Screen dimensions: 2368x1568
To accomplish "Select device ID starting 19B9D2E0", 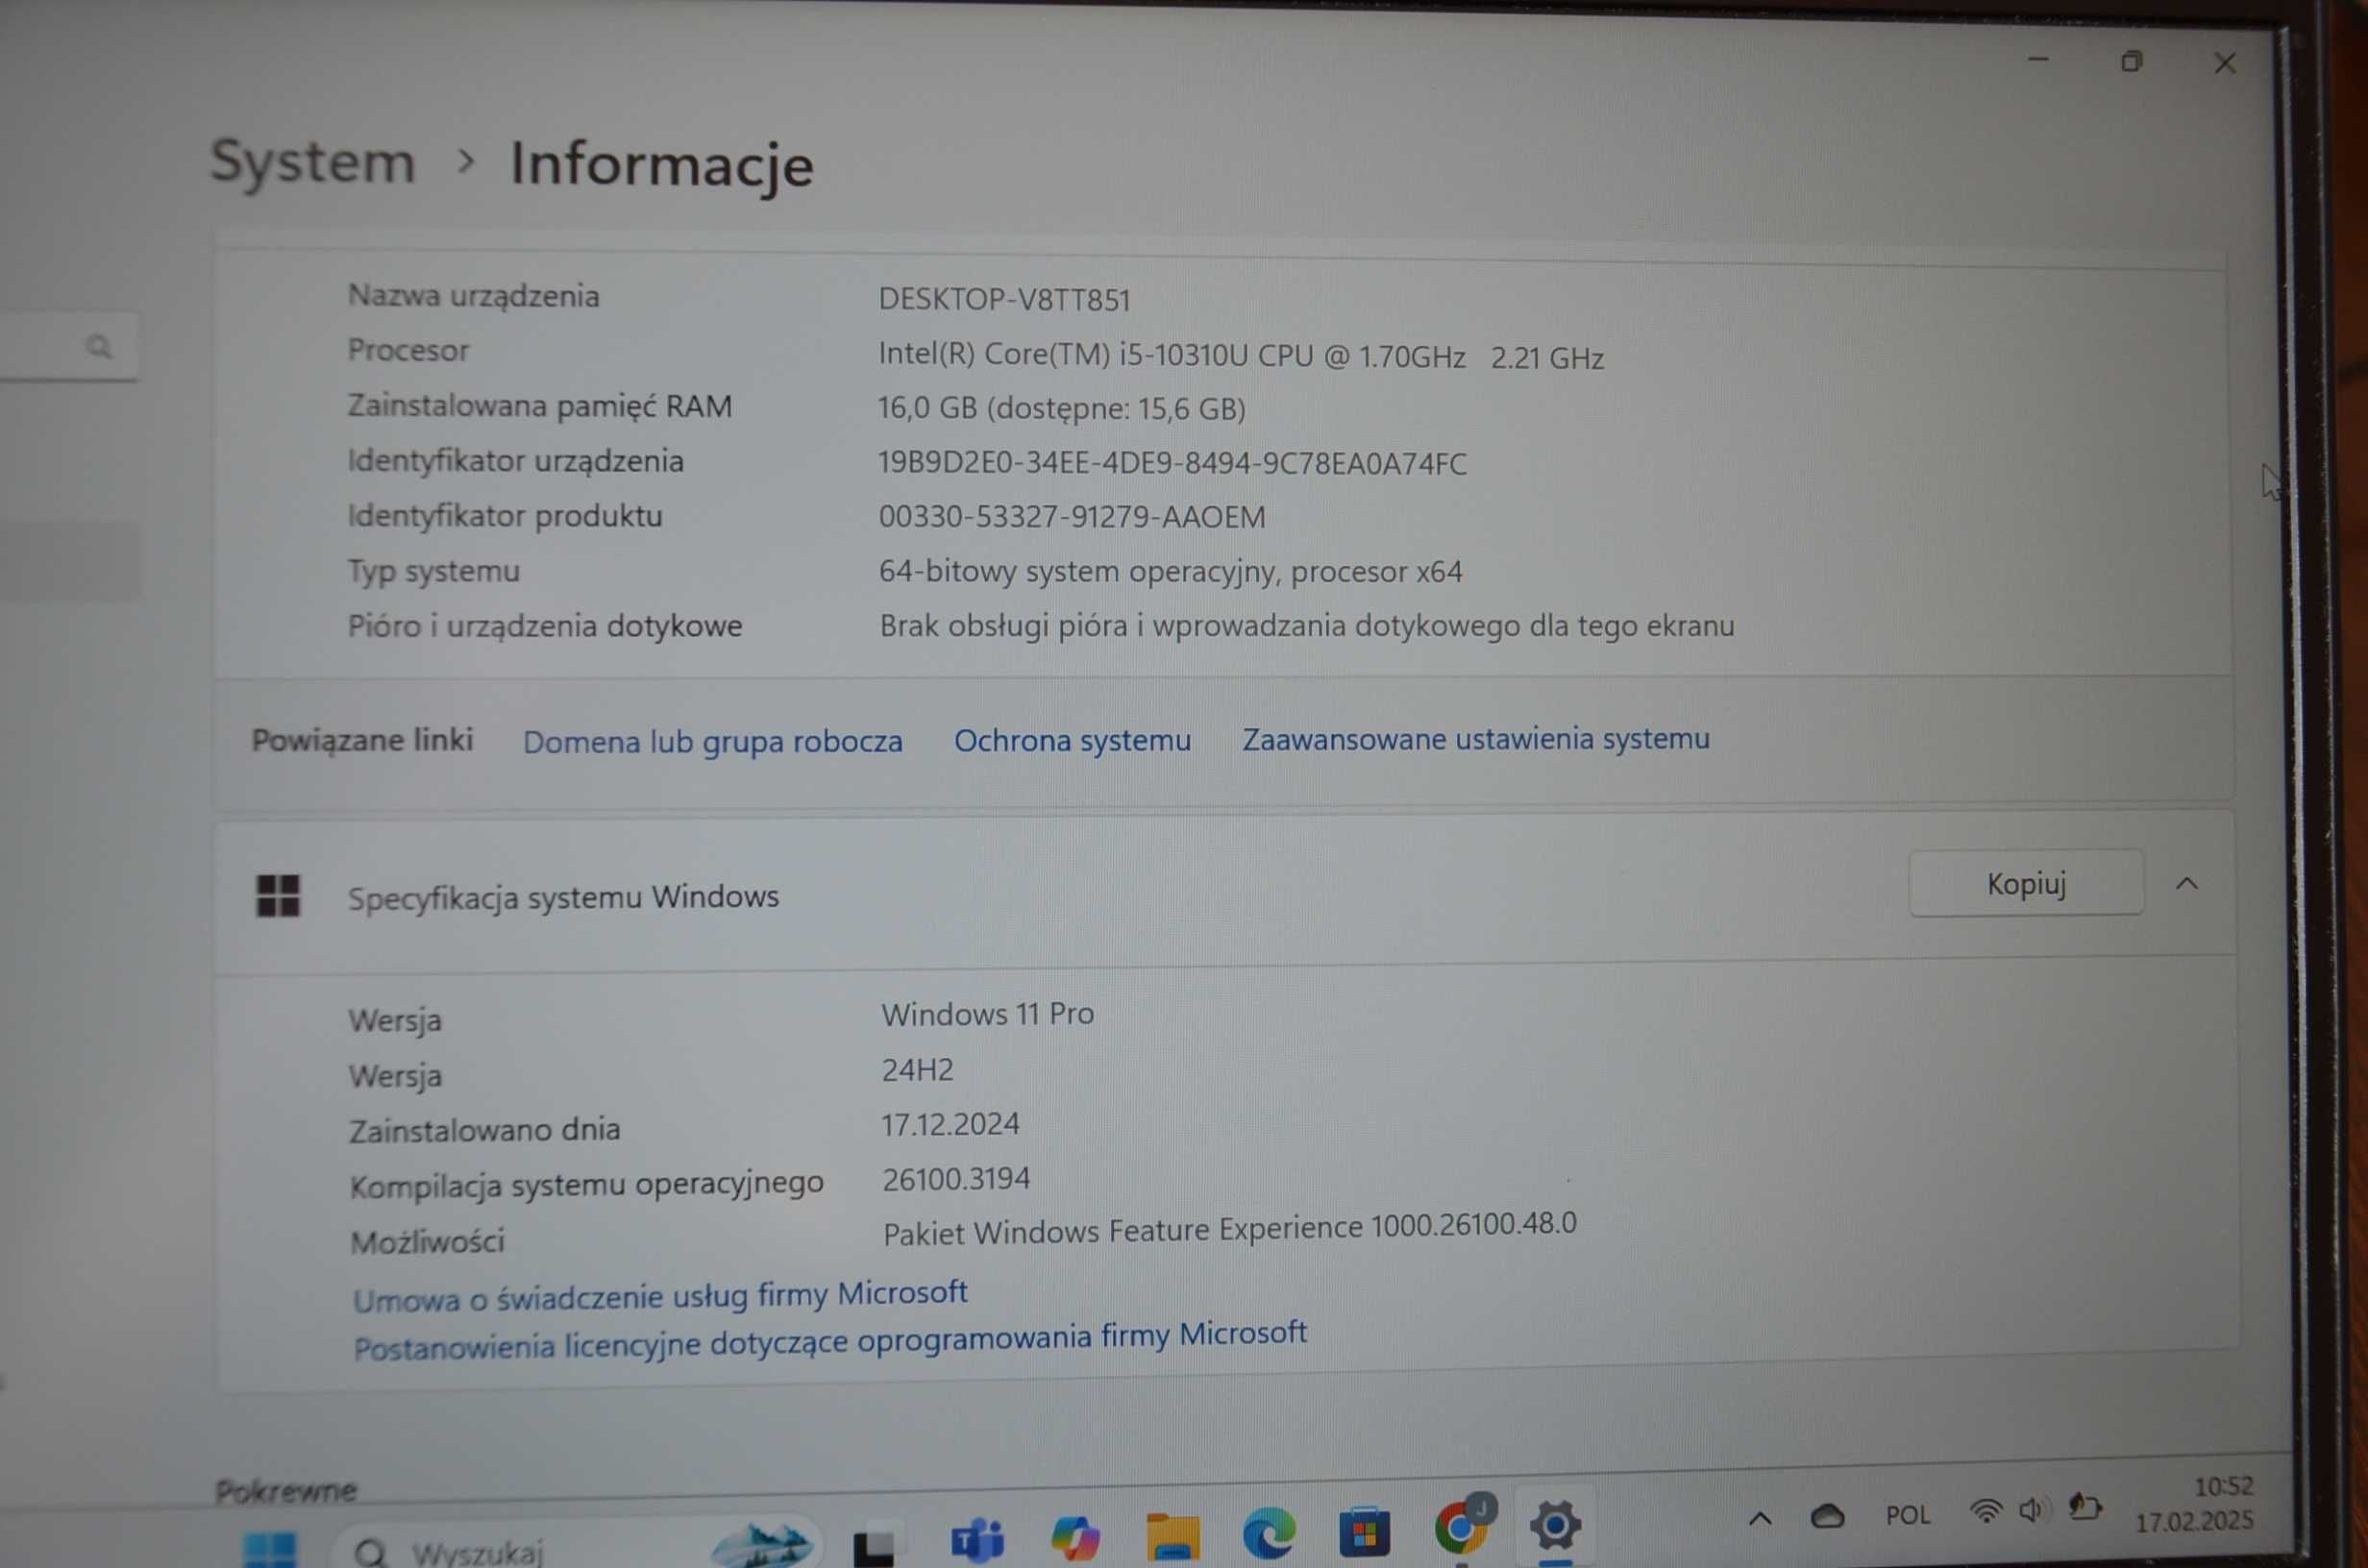I will pyautogui.click(x=1172, y=463).
